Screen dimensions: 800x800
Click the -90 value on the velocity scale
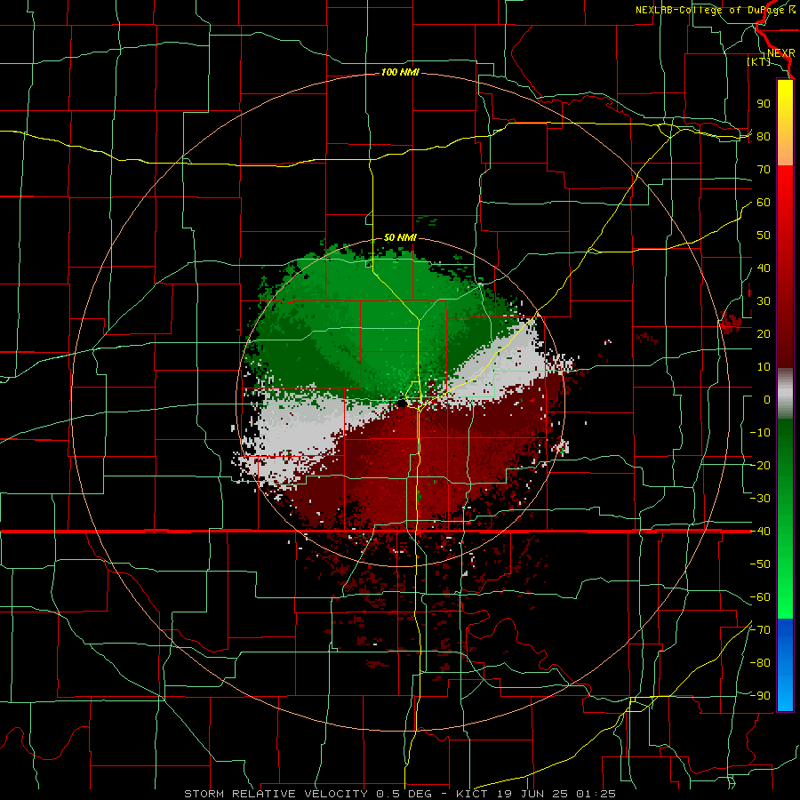760,696
